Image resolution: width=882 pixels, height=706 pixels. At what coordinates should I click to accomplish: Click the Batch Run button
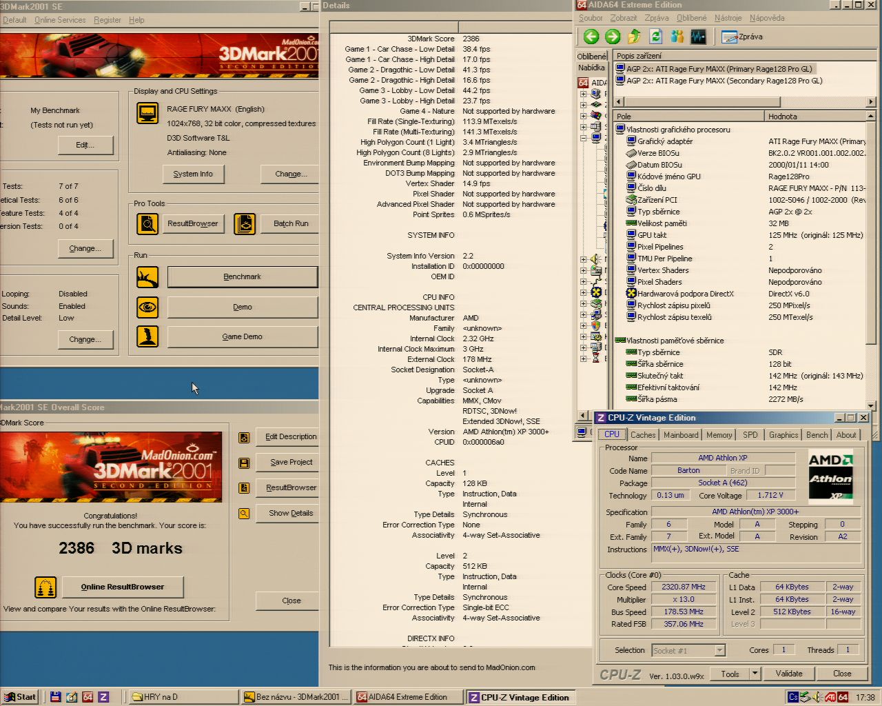(x=291, y=223)
